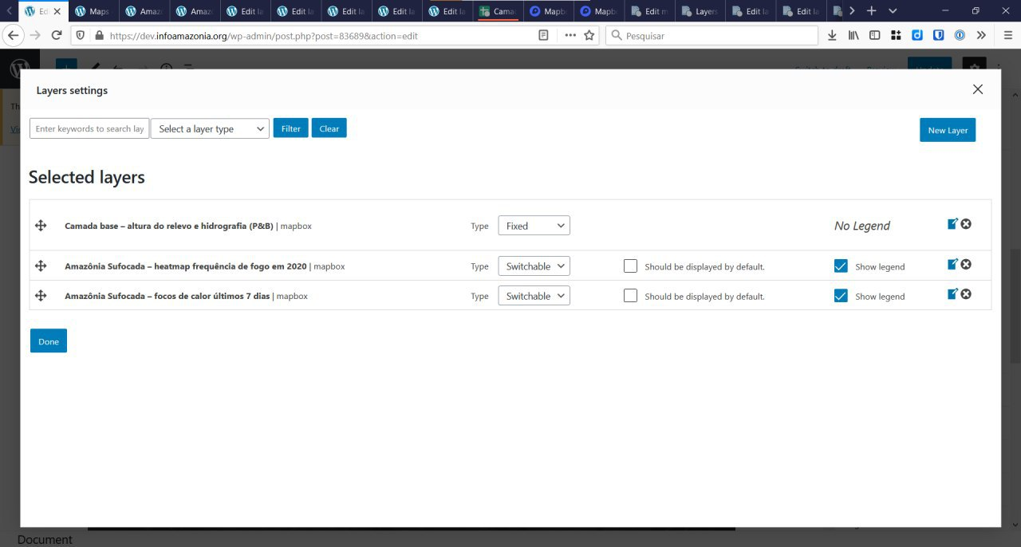Click the New Layer button
Image resolution: width=1021 pixels, height=547 pixels.
948,129
